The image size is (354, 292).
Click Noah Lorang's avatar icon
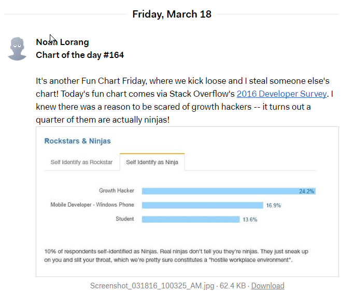coord(17,49)
